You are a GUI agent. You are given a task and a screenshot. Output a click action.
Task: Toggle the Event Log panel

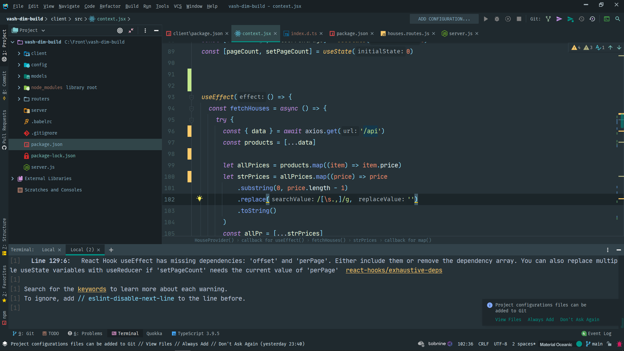[x=596, y=333]
